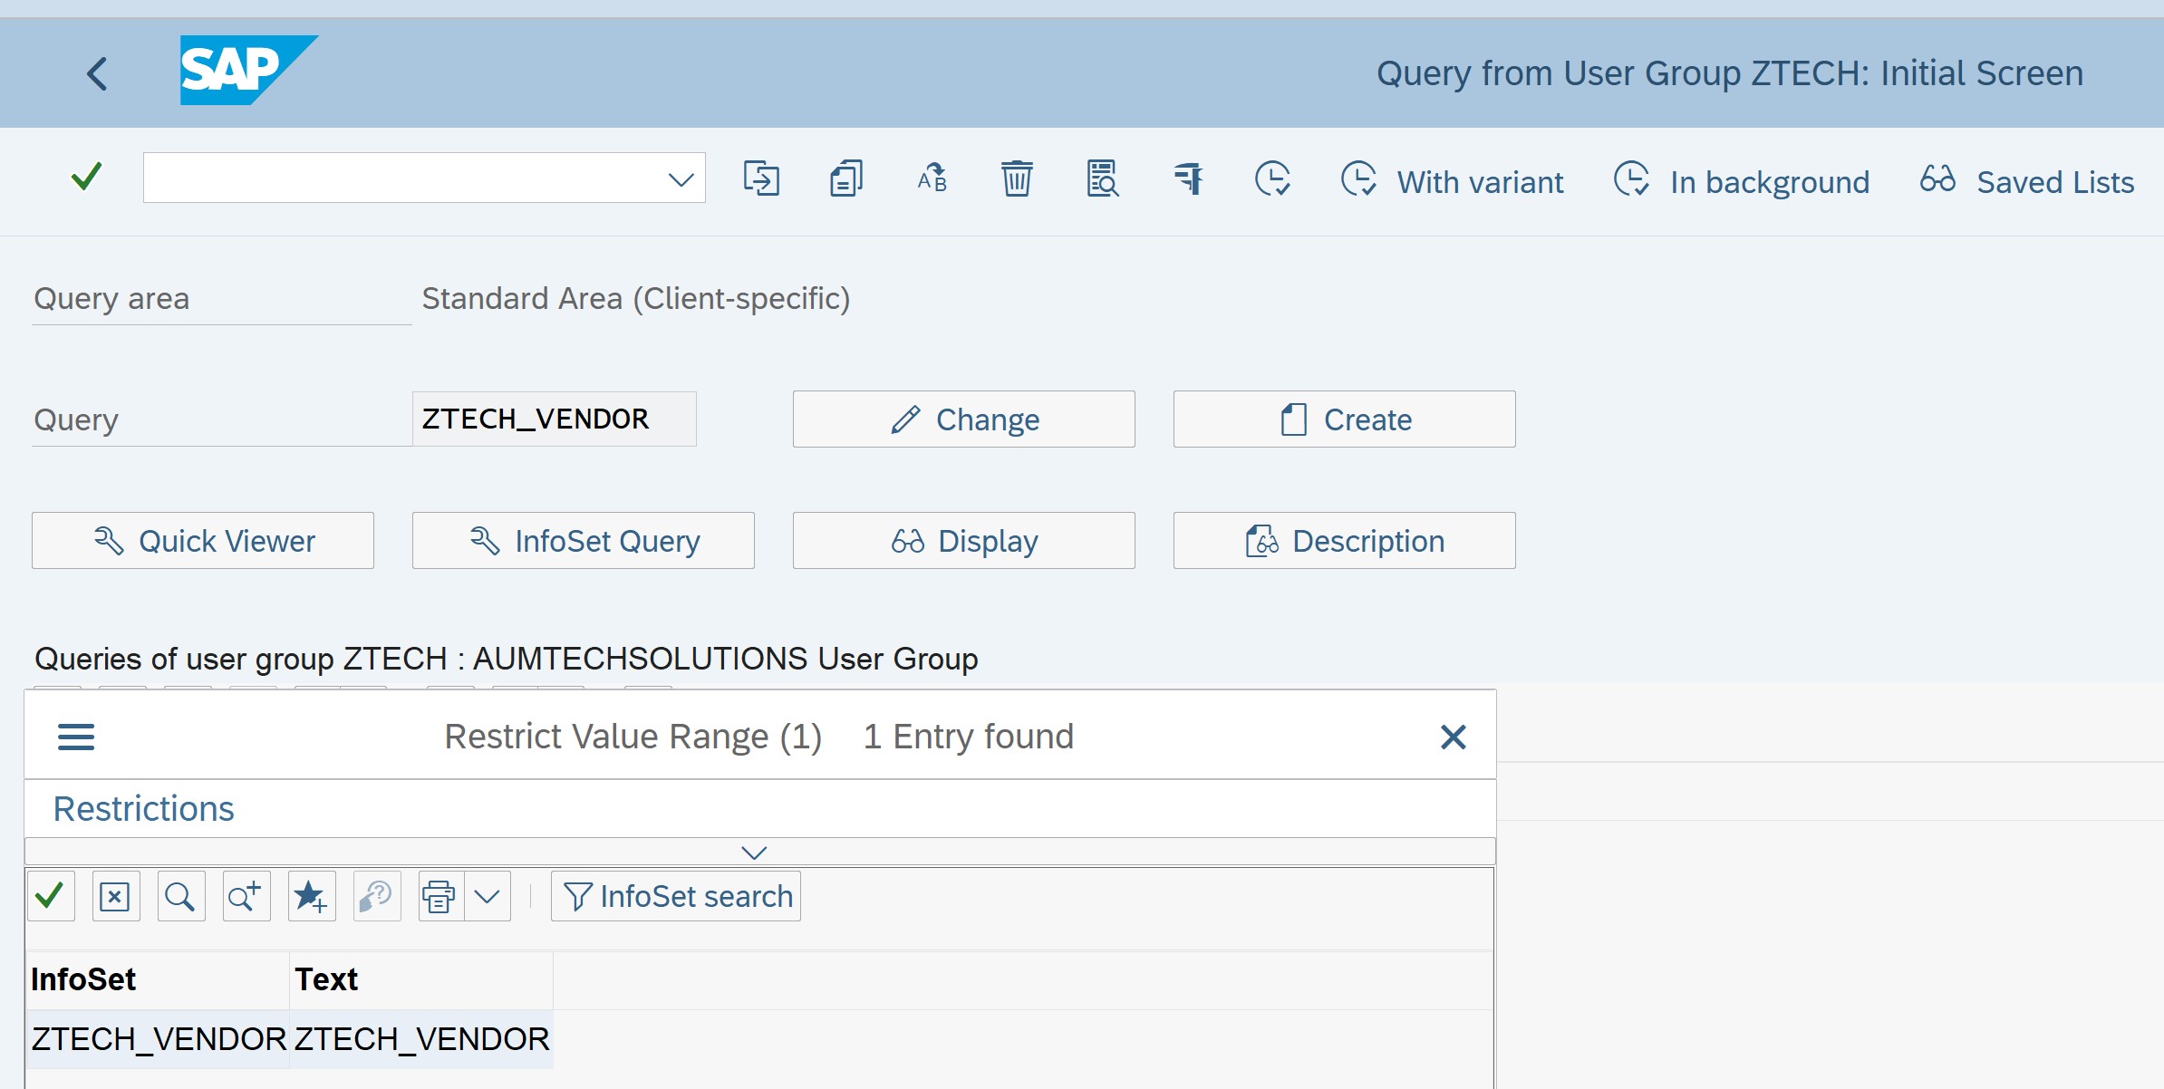Toggle the cancel X button in dialog
2164x1089 pixels.
[1453, 737]
